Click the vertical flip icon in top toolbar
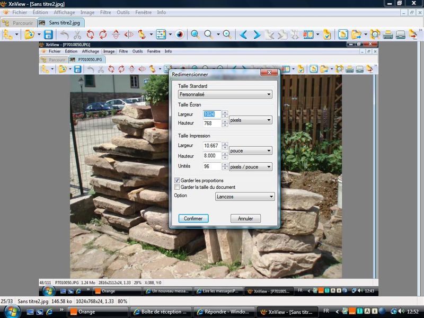The height and width of the screenshot is (318, 424). click(116, 35)
